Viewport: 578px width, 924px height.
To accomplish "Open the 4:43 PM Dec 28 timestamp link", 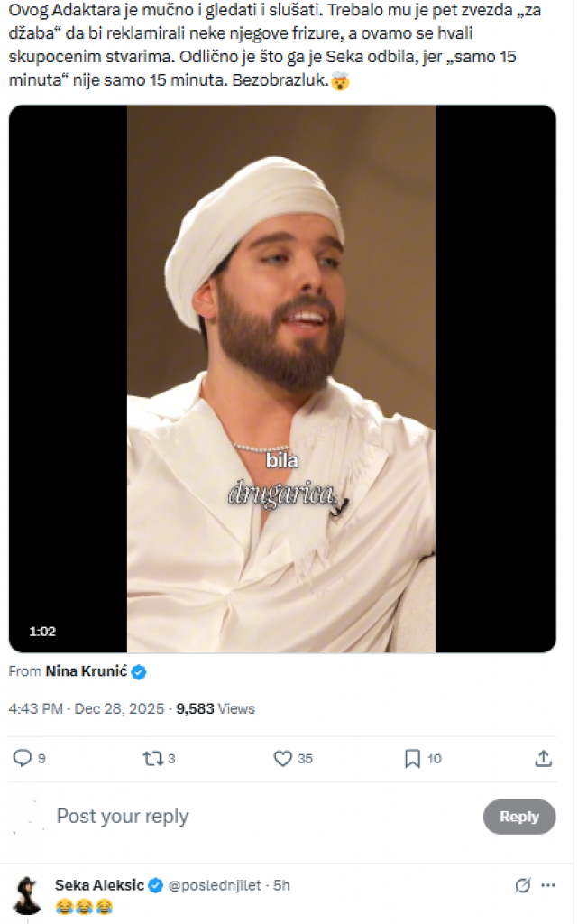I will 86,709.
